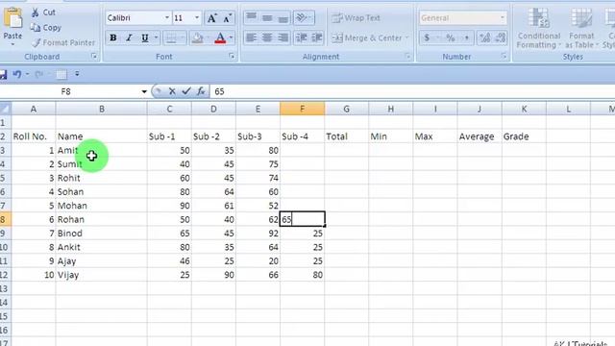Select the row 8 header
The width and height of the screenshot is (615, 346).
5,219
